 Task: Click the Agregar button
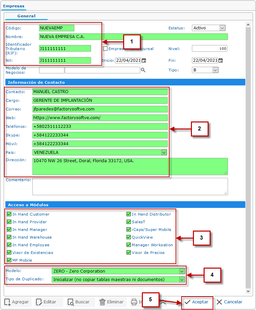17,302
